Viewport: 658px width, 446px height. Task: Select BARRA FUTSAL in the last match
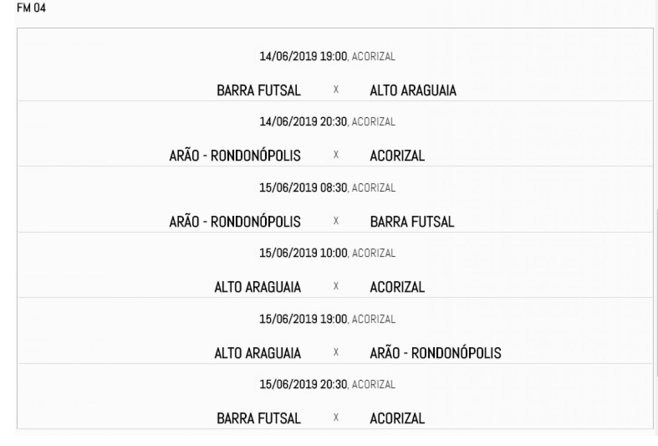coord(258,419)
